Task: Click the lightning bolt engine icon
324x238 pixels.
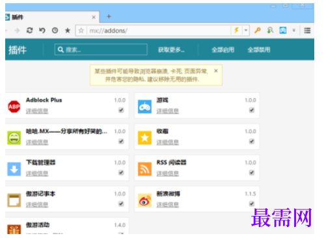Action: pos(237,31)
